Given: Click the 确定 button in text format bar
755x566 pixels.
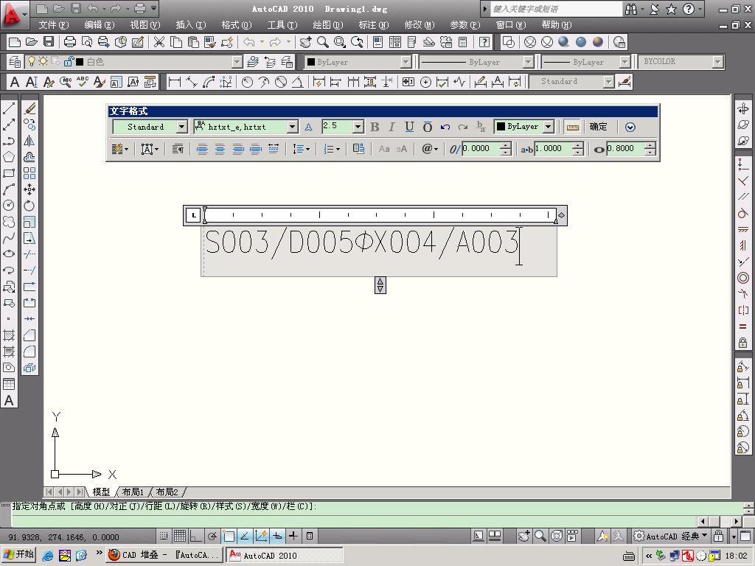Looking at the screenshot, I should pos(599,127).
